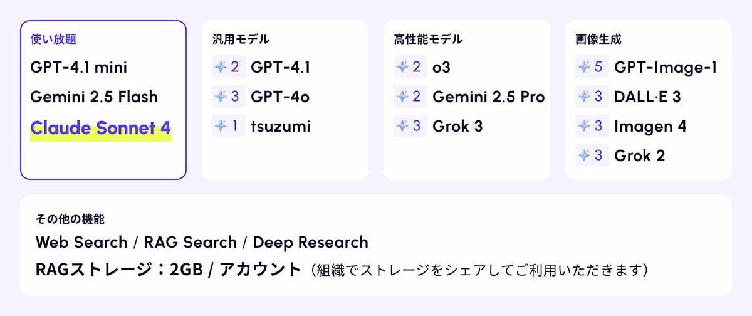Viewport: 752px width, 316px height.
Task: Click the sparkle icon beside Grok 2
Action: pyautogui.click(x=583, y=155)
